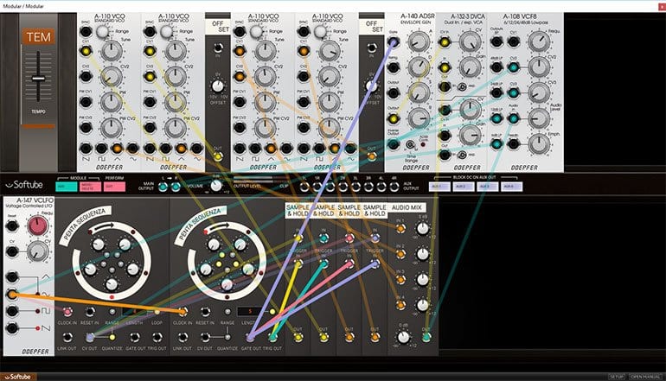The image size is (666, 381).
Task: Click the VCLFO sine wave output jack
Action: [12, 294]
